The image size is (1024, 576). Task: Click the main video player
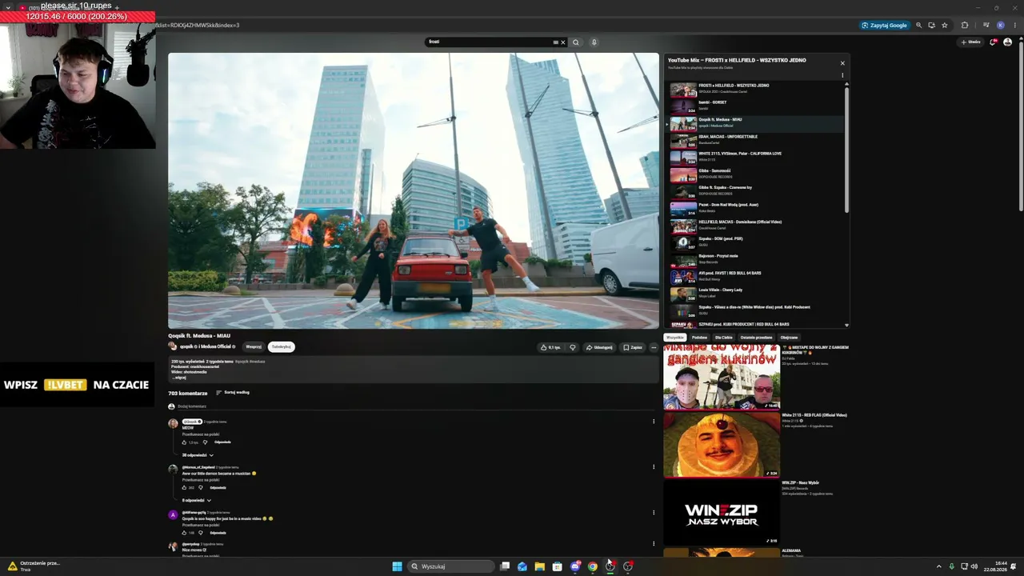413,190
